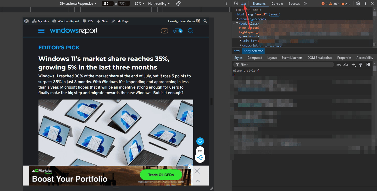Screen dimensions: 377x191
Task: Close the DevTools panel
Action: [372, 3]
